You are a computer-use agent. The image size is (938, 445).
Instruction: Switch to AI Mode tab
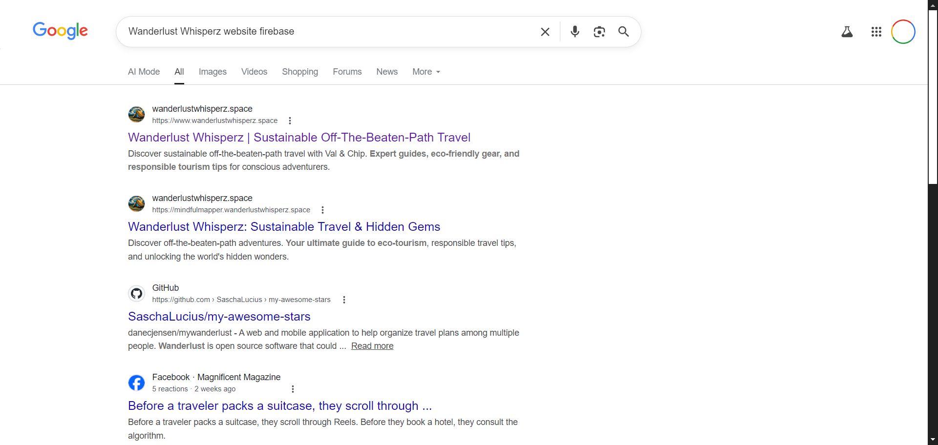coord(144,72)
